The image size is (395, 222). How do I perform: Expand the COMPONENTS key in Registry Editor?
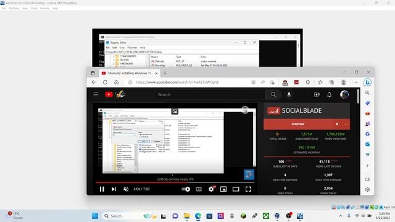pos(114,56)
